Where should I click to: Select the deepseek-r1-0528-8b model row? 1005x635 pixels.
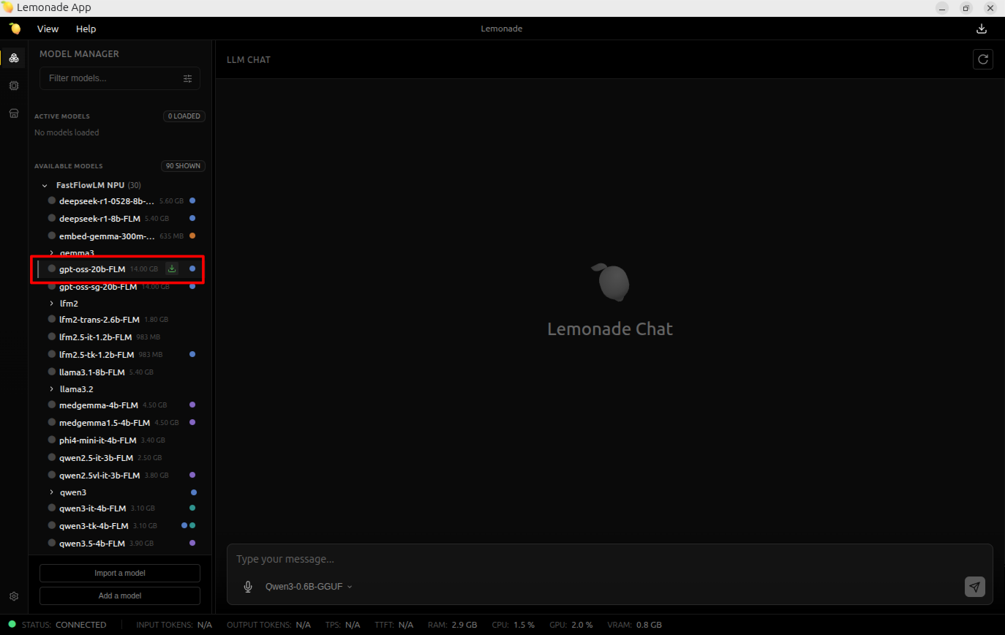pos(120,200)
